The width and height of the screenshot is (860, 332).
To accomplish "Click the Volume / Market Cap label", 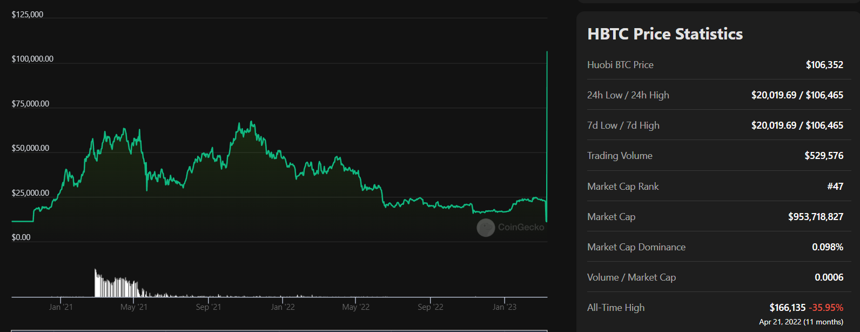I will pos(631,277).
